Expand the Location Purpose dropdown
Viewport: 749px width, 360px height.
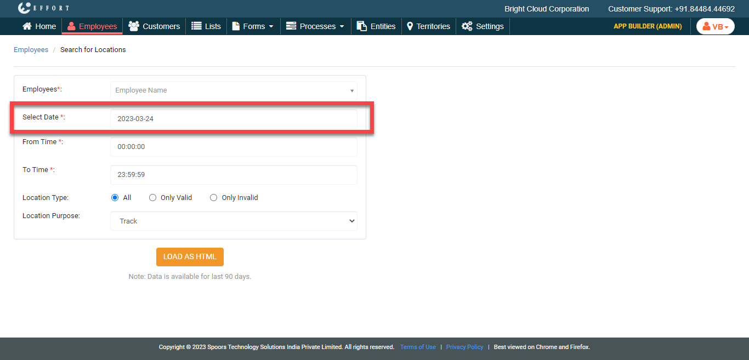tap(234, 221)
